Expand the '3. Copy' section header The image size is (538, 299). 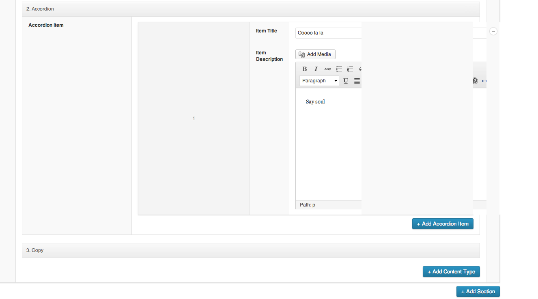click(251, 250)
